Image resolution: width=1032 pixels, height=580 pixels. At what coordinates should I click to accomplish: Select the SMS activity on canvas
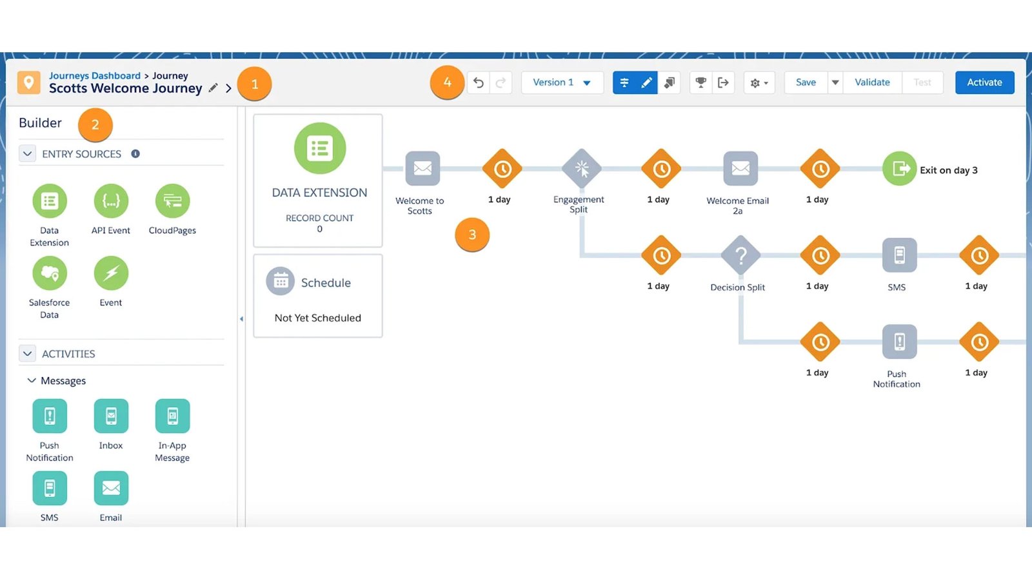(x=900, y=256)
